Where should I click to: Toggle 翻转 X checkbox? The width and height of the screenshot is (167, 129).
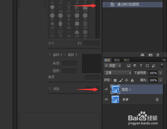(50, 55)
